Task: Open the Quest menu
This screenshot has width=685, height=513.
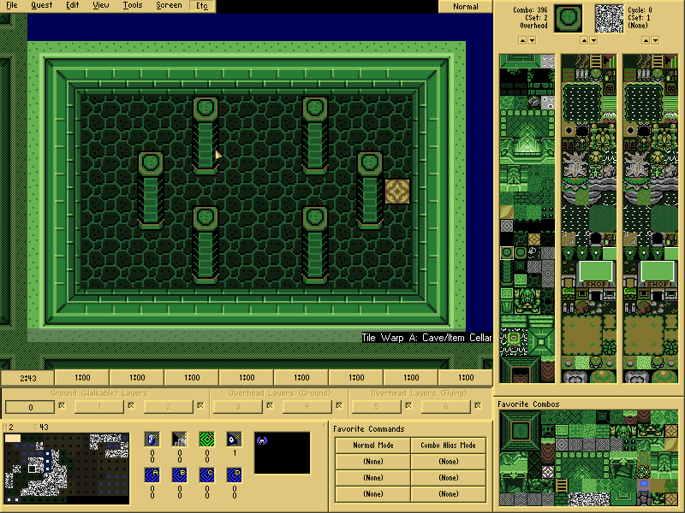Action: [x=41, y=5]
